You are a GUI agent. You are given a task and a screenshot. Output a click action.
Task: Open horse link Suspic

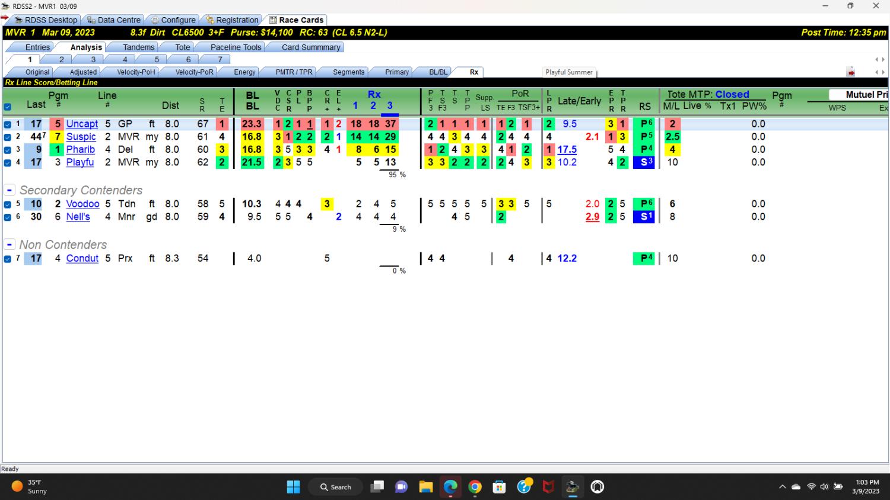[81, 137]
